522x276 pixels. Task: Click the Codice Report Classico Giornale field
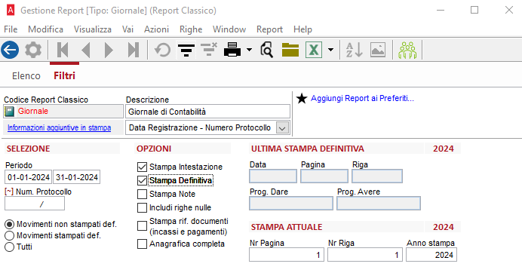tap(63, 111)
